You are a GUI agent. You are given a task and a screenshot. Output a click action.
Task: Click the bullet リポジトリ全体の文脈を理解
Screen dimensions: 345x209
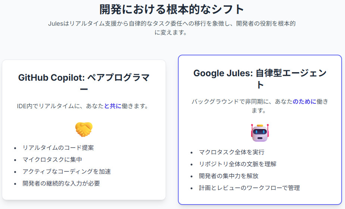[238, 164]
